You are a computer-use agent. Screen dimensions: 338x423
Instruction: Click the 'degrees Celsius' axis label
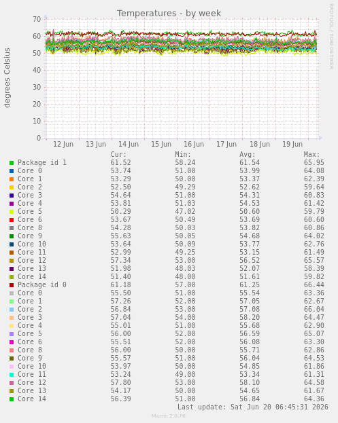pos(7,77)
